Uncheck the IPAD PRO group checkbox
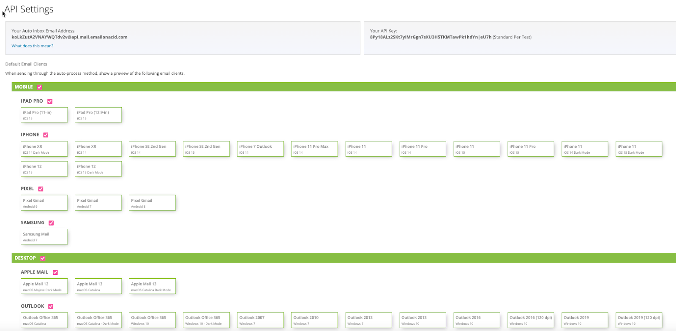 (x=50, y=101)
